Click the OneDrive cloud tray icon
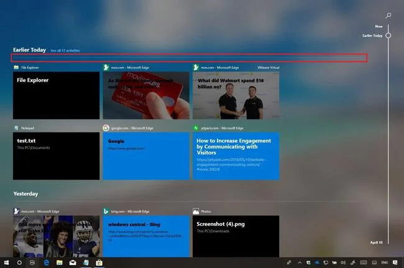Screen dimensions: 404x268 [x=317, y=262]
